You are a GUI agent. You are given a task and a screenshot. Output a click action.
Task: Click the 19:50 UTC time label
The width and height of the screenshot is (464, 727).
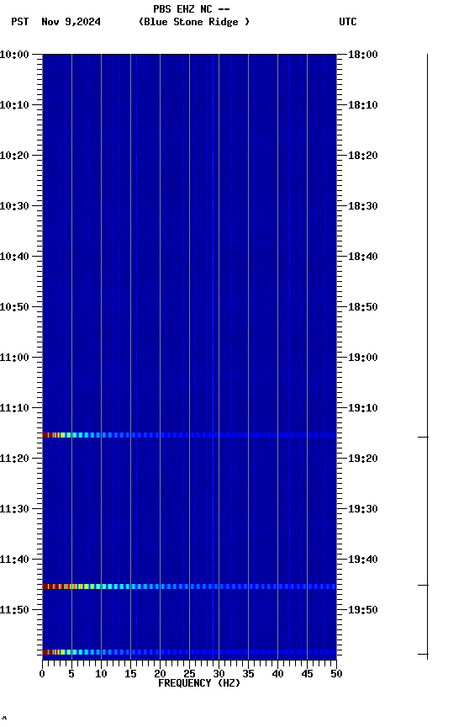coord(363,610)
